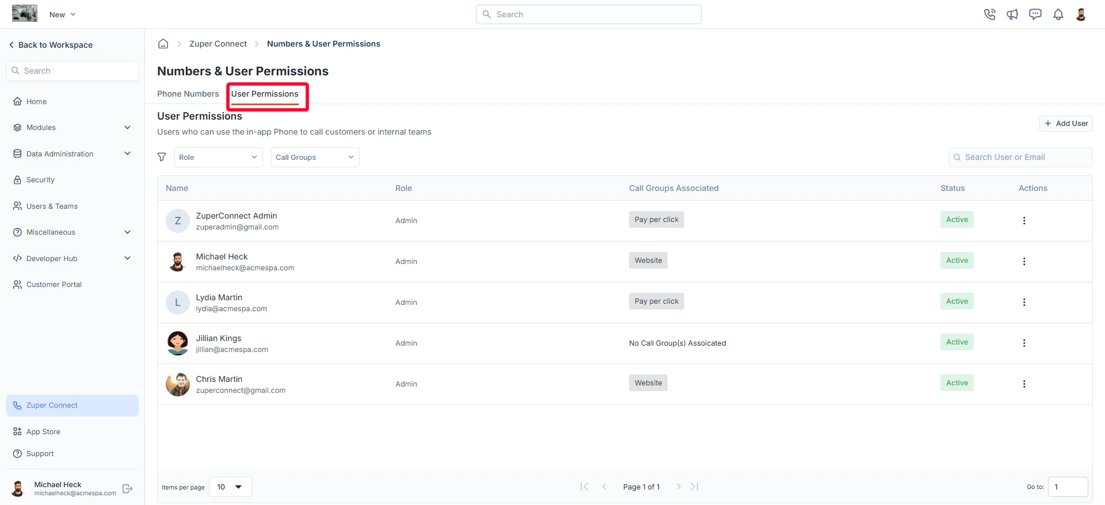Click ZuperConnect Admin's Z avatar

178,221
